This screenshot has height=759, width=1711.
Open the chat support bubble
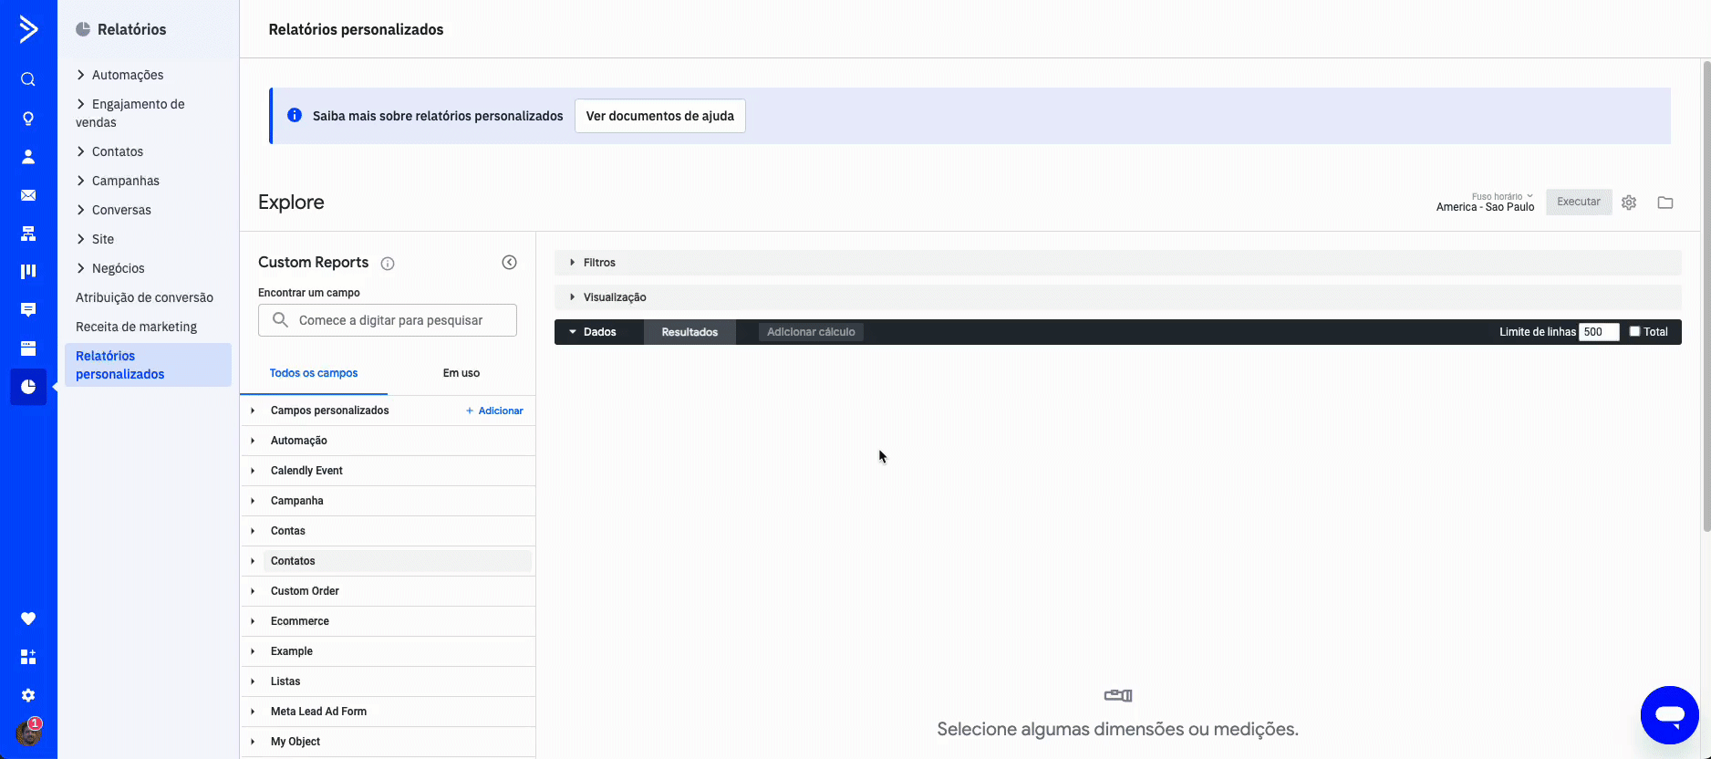point(1669,715)
